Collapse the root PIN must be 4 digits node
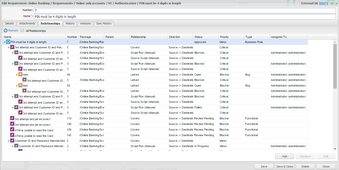 4,42
